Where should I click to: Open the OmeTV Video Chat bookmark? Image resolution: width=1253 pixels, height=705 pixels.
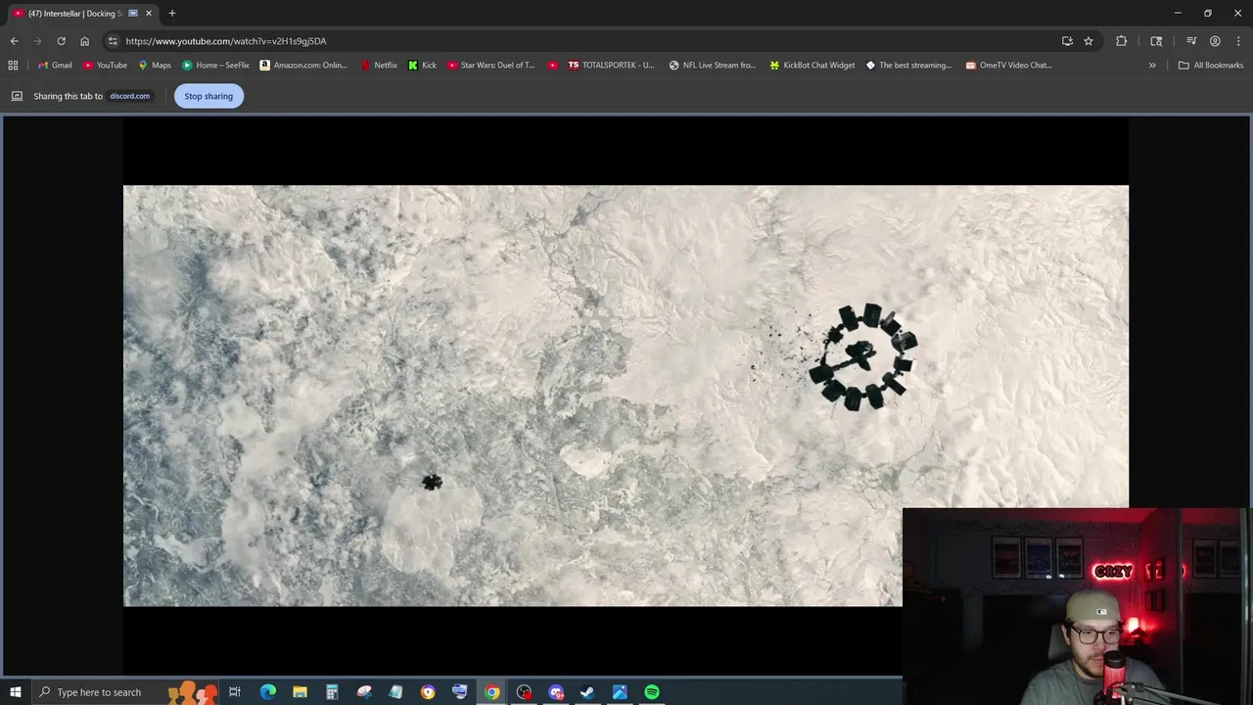click(1008, 66)
